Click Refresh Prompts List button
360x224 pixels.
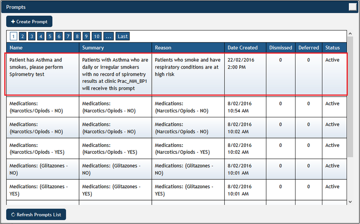36,215
